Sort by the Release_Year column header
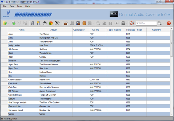 (x=136, y=30)
